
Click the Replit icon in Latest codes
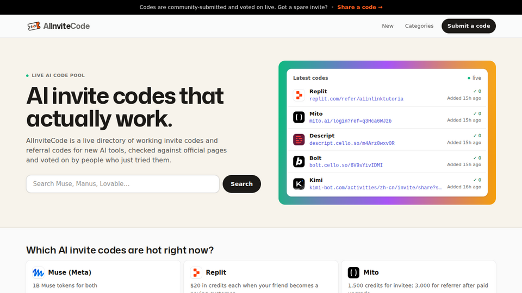299,95
